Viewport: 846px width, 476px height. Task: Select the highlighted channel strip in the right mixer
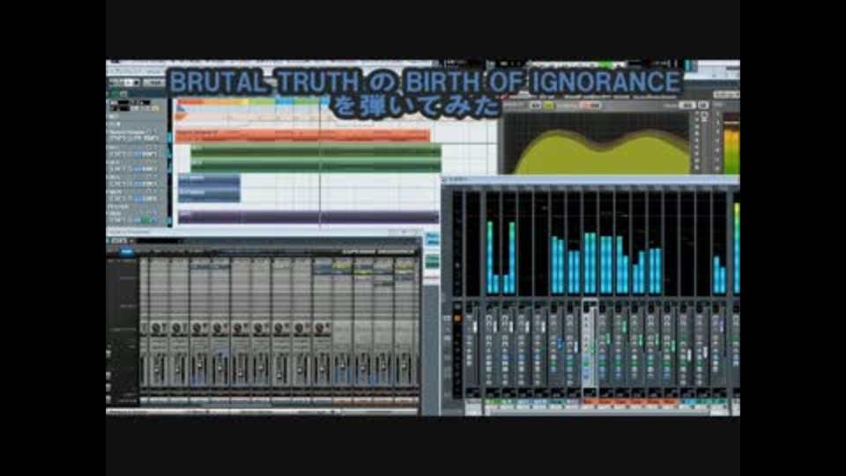click(590, 346)
